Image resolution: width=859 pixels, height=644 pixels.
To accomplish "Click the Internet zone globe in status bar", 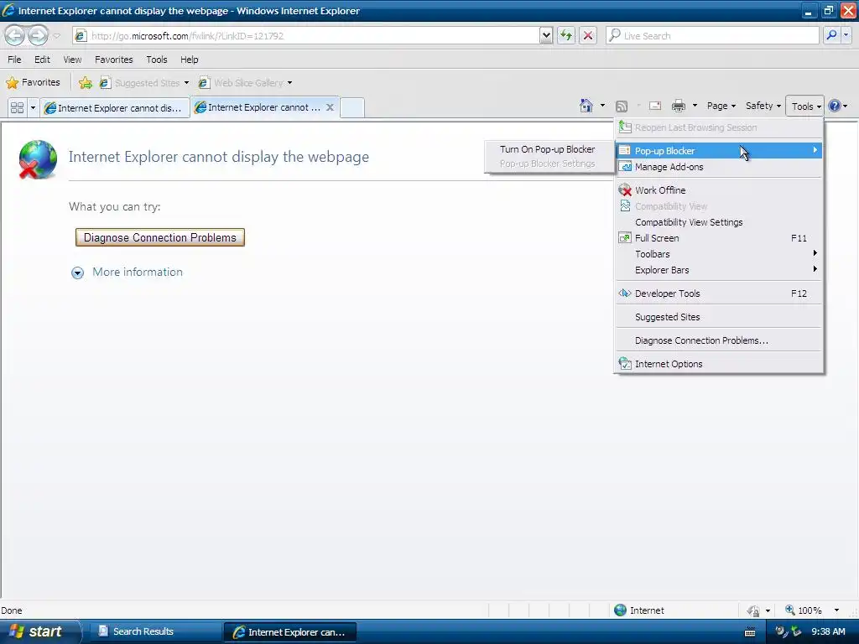I will tap(620, 610).
